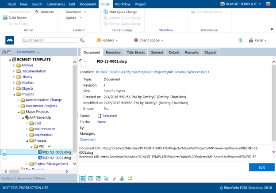Switch to the Title Blocks tab

pyautogui.click(x=136, y=52)
